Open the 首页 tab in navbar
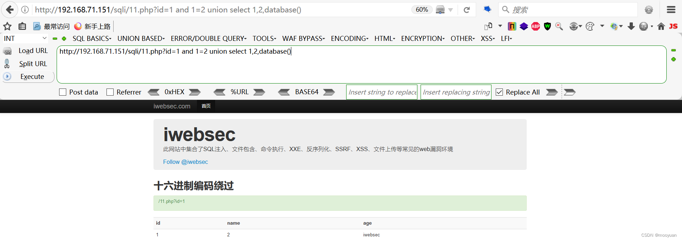This screenshot has height=241, width=682. pos(206,106)
